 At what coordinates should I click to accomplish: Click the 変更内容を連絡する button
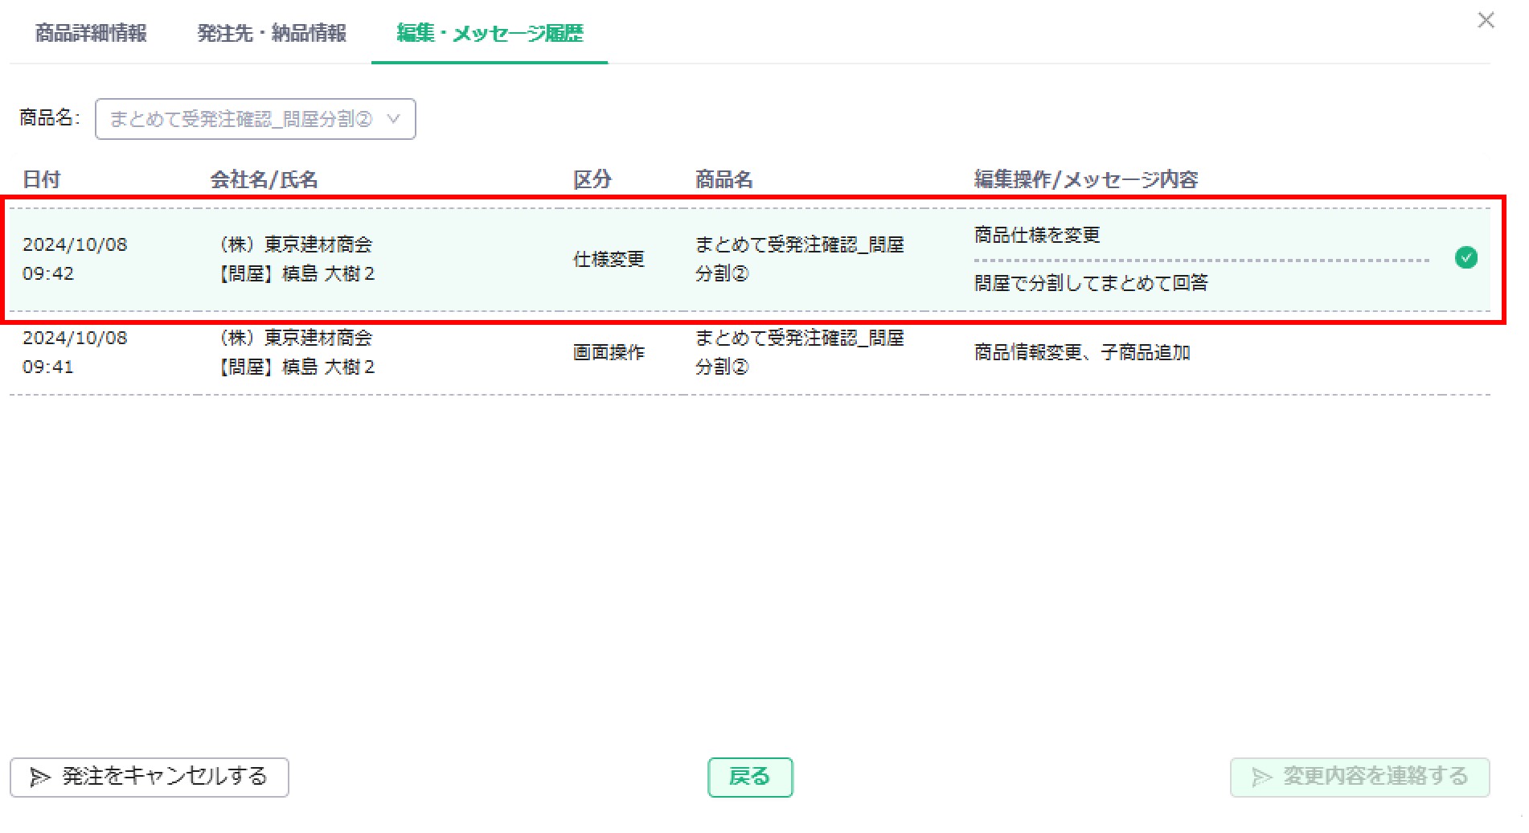click(1359, 777)
